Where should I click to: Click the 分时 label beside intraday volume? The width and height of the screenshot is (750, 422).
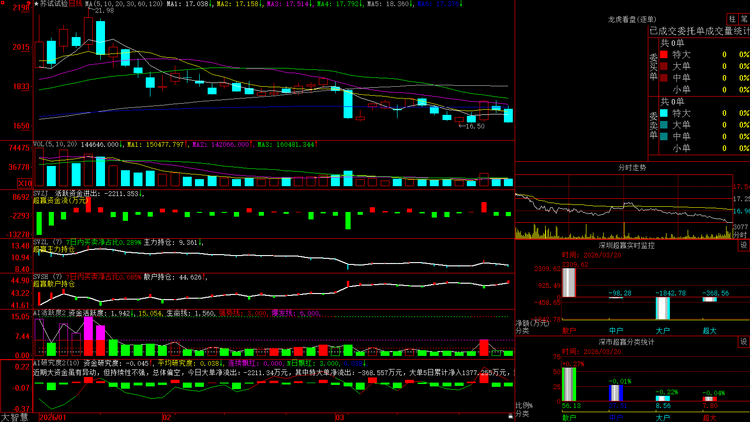click(740, 235)
